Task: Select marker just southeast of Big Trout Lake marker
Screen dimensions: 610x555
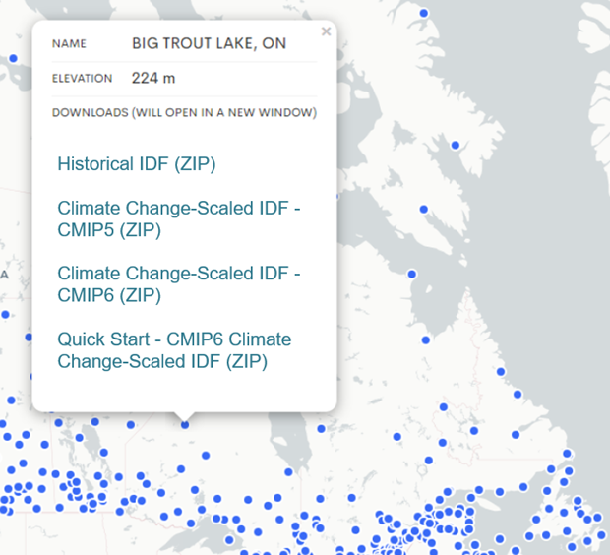Action: click(x=206, y=456)
